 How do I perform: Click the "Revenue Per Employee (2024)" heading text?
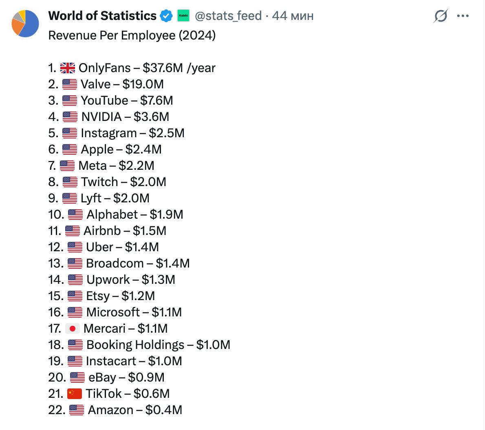(132, 35)
